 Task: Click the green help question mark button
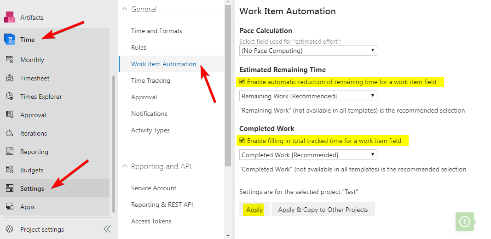465,222
